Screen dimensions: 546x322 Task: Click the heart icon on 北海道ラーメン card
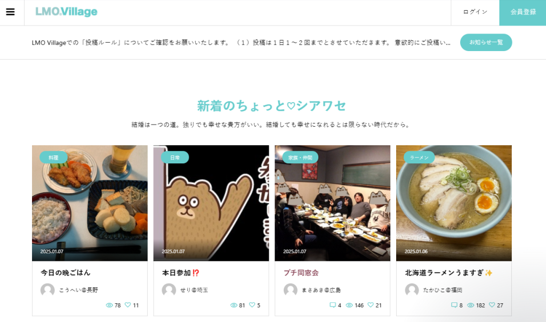[492, 305]
